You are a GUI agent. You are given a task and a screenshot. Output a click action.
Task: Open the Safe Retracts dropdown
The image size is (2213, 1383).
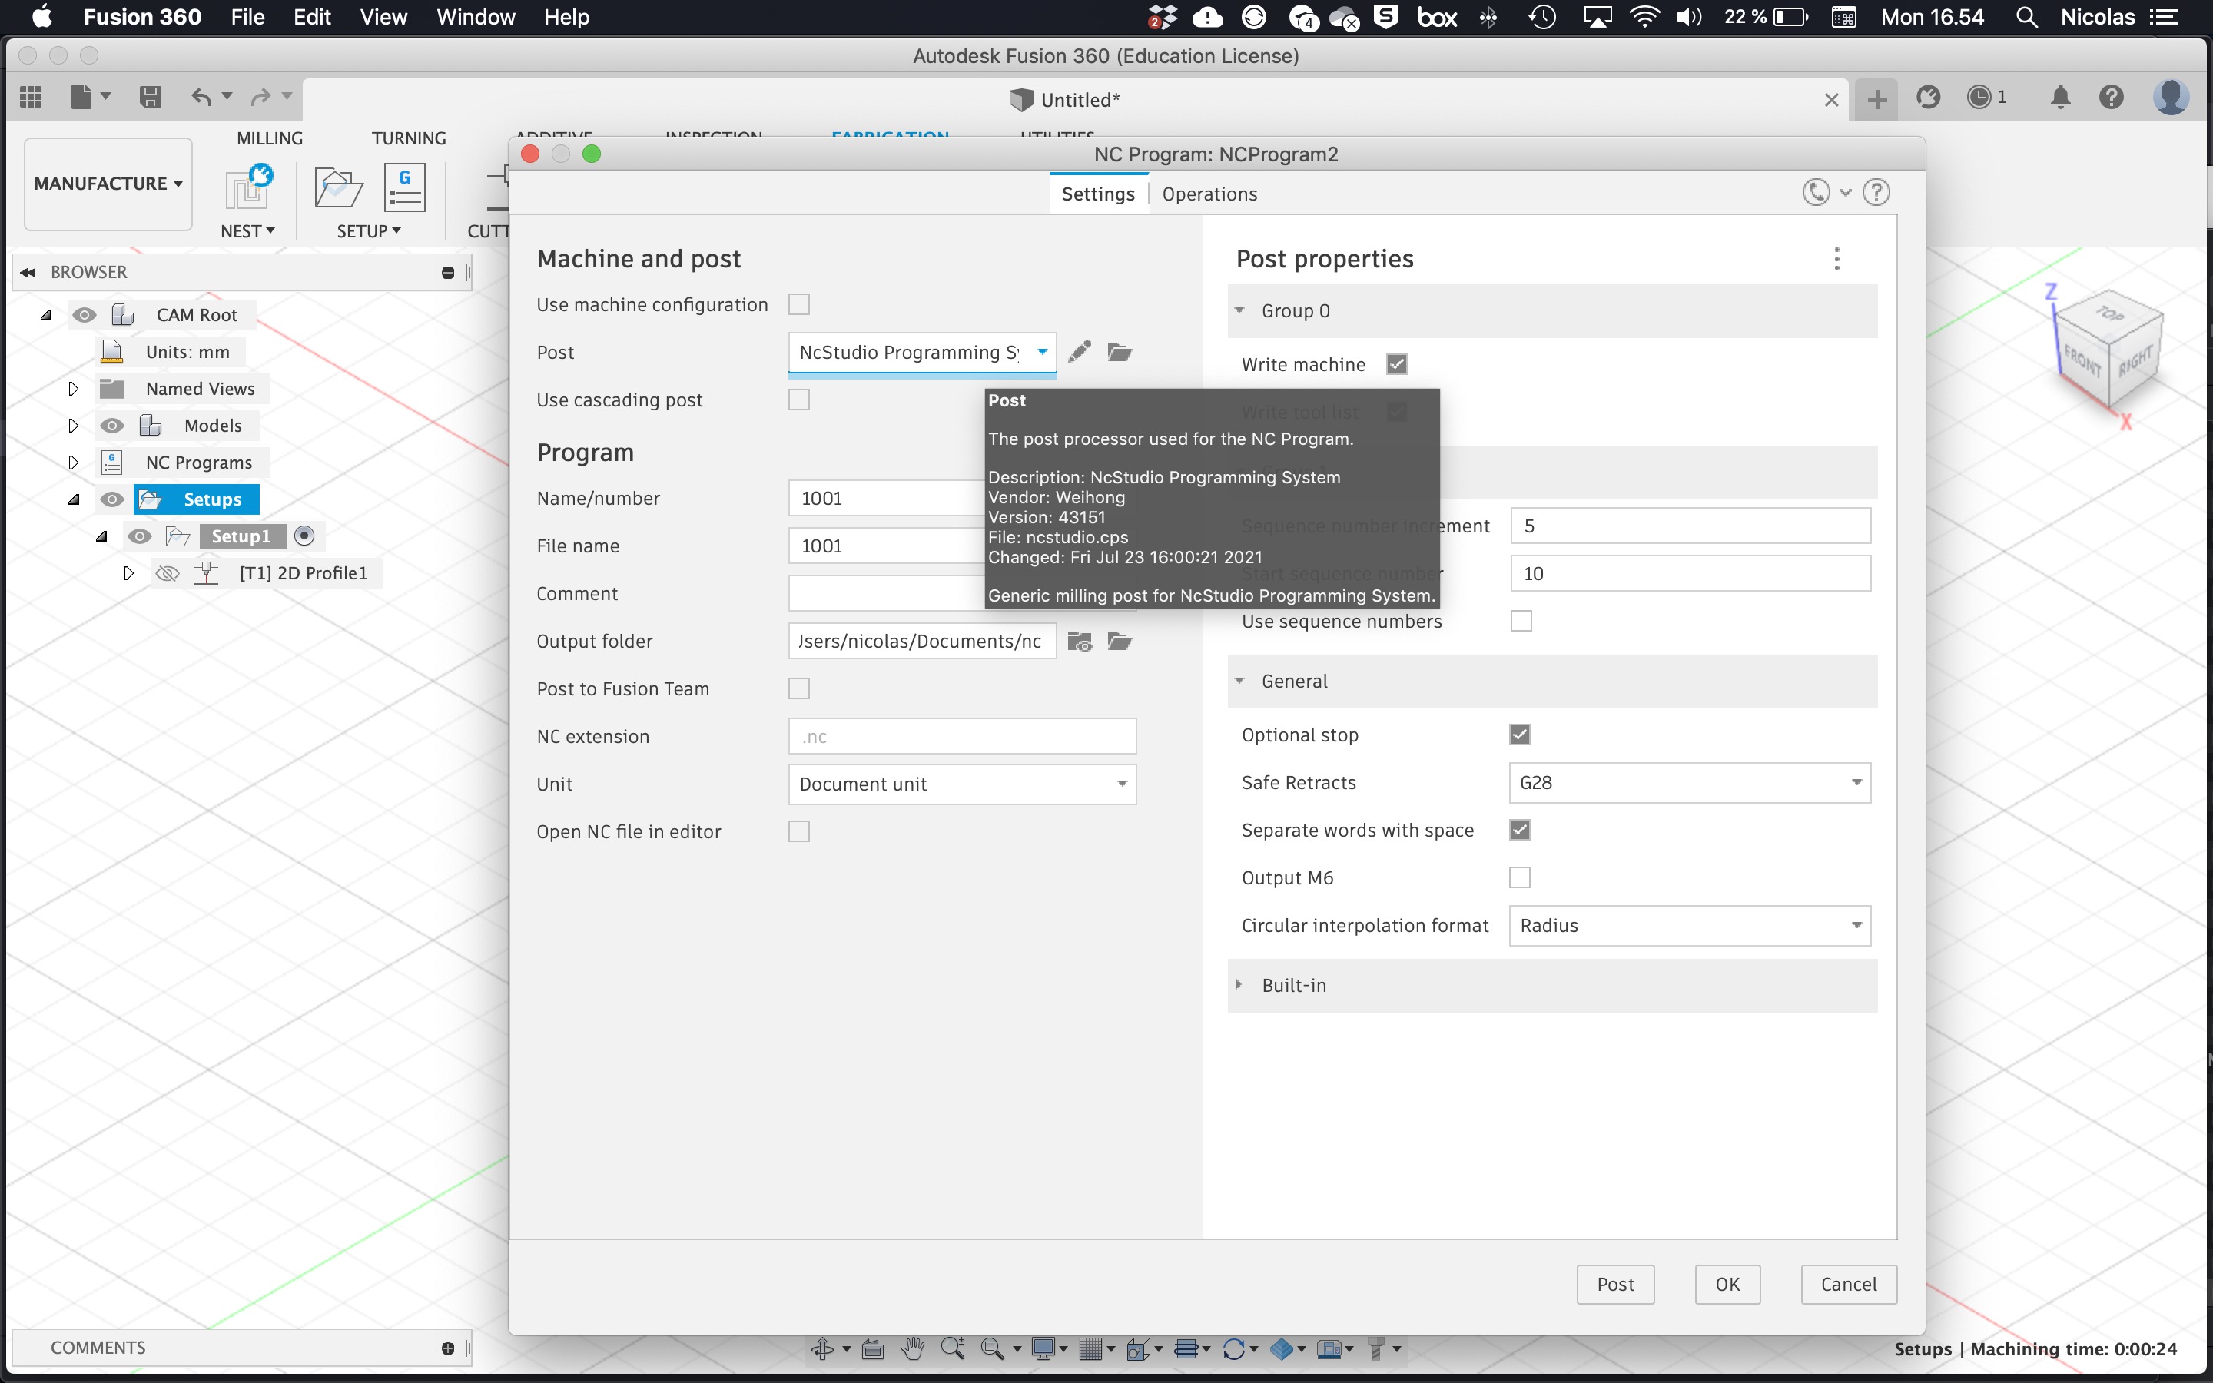point(1689,783)
